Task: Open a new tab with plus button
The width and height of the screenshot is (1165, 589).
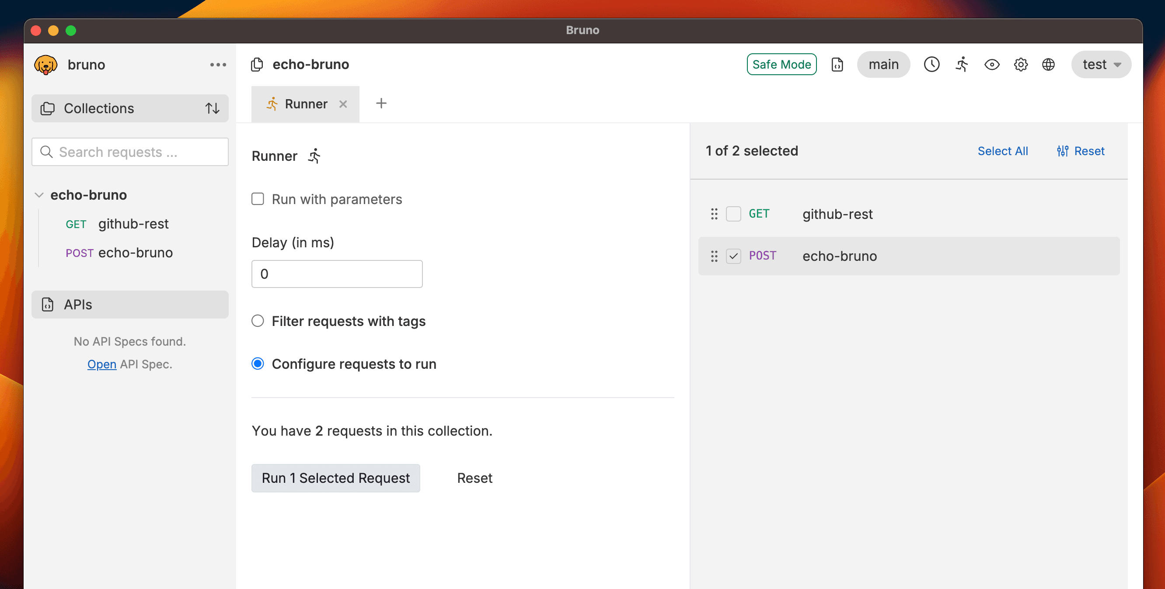Action: pyautogui.click(x=381, y=104)
